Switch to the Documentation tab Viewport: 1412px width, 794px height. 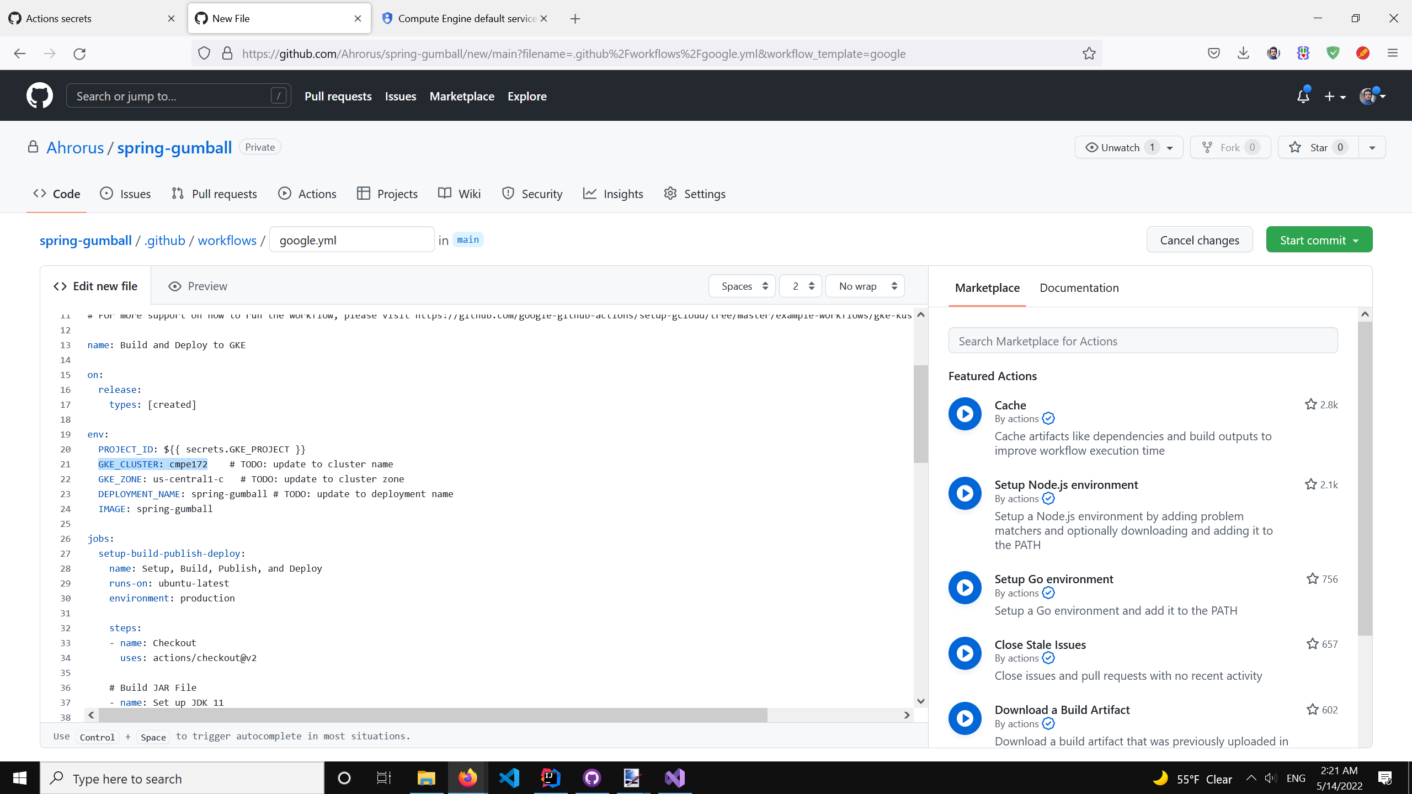[x=1079, y=287]
